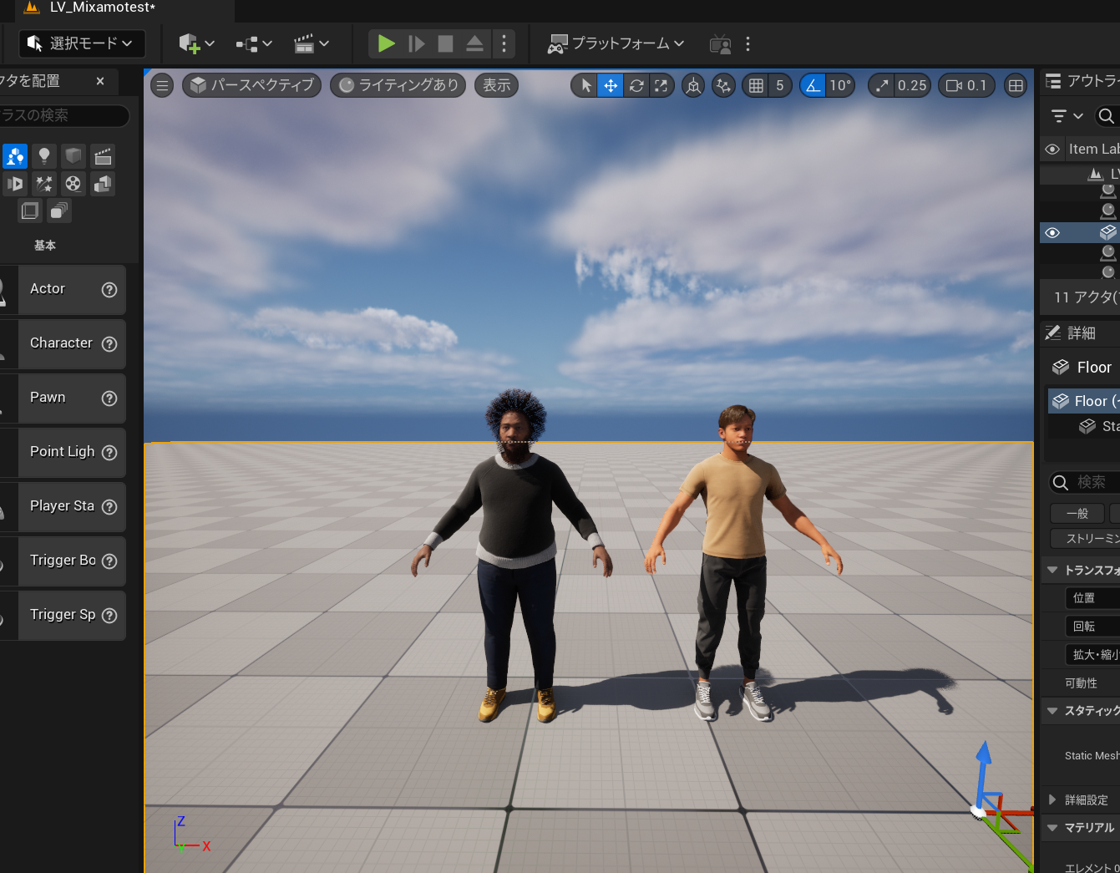
Task: Open the Lights category in Place Actors panel
Action: (44, 156)
